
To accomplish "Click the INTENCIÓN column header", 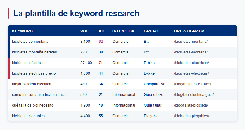I will (123, 31).
